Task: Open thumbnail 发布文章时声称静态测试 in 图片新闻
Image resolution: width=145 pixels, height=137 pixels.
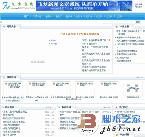Action: click(61, 88)
